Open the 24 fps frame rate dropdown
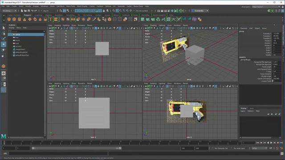 [x=259, y=148]
